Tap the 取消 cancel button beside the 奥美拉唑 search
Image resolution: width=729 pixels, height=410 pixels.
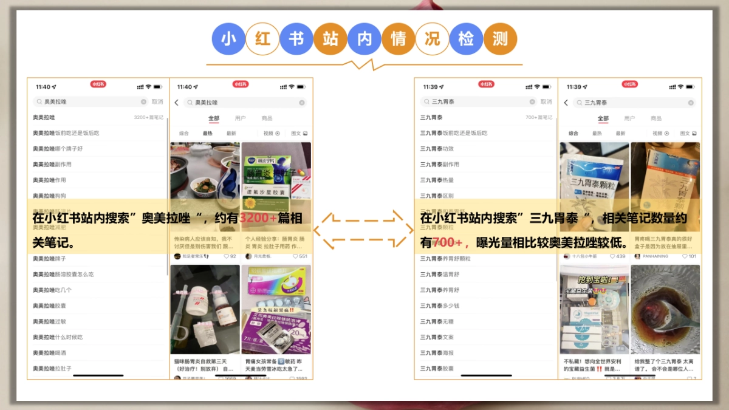coord(156,101)
